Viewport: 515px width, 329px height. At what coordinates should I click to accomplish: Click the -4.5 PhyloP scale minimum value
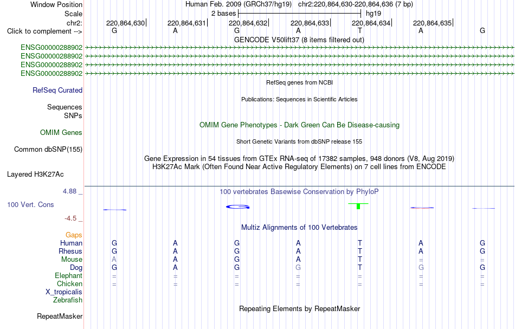click(70, 218)
